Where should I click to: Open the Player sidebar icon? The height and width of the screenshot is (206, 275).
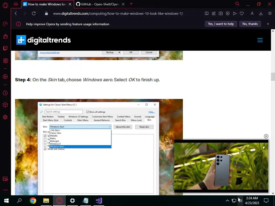point(5,76)
